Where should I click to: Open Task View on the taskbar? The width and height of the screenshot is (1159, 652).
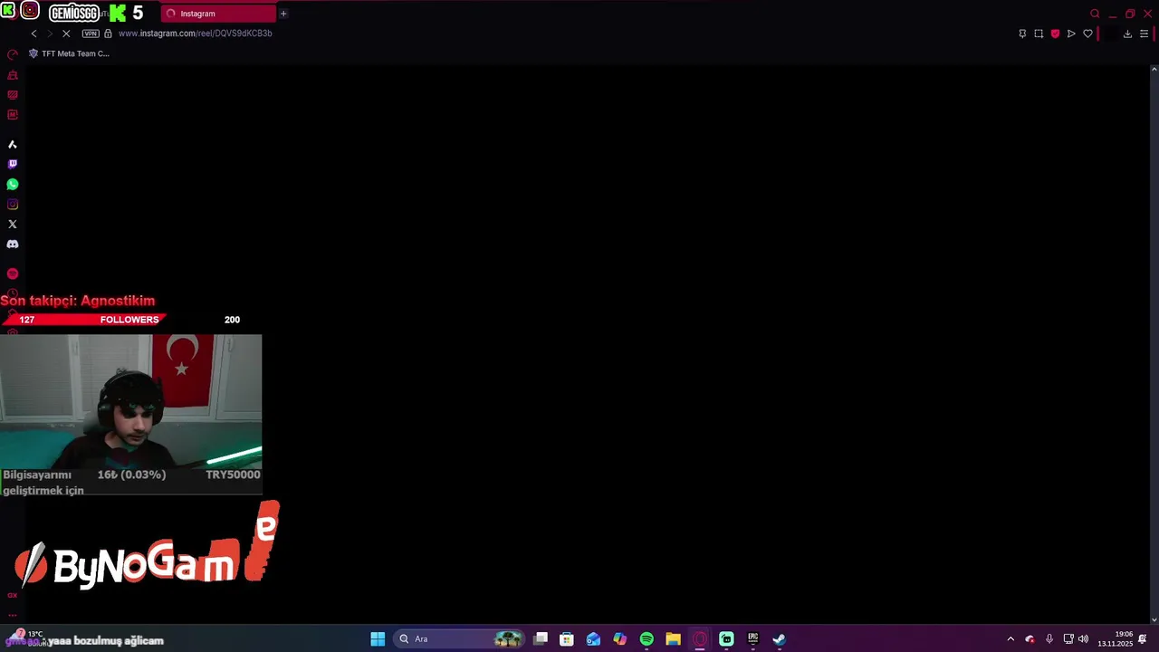click(541, 639)
